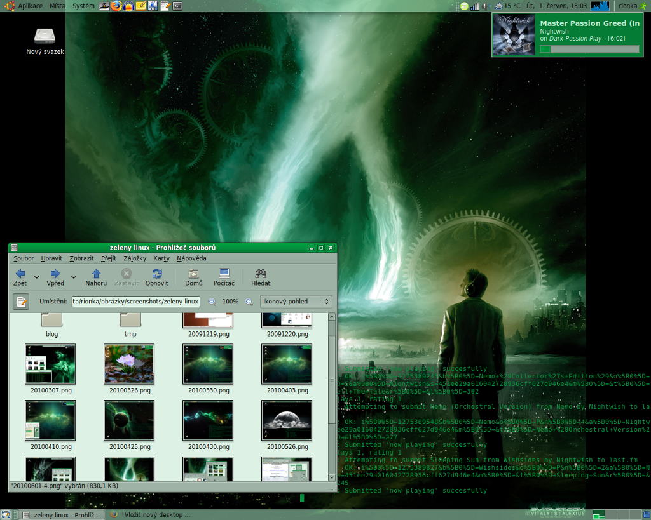This screenshot has height=520, width=651.
Task: Open the volume control applet
Action: click(x=486, y=6)
